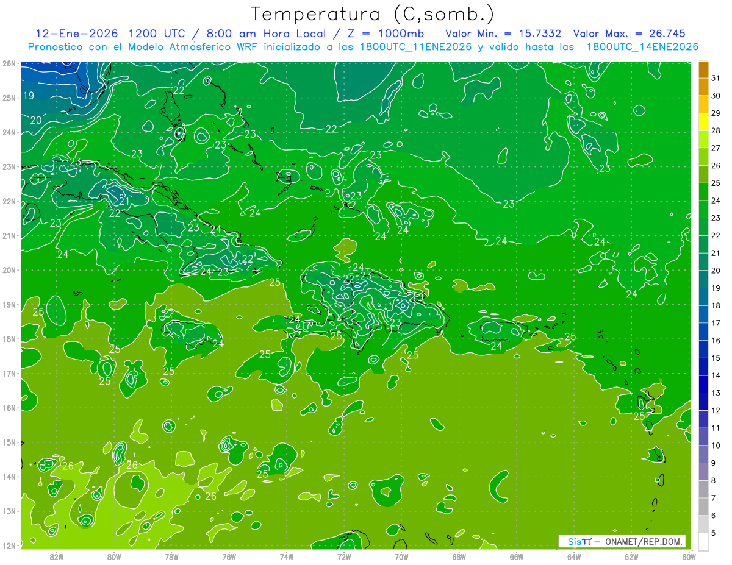Click the 'ONAMET/REP.DOM.' credit label
Viewport: 732px width, 565px height.
[644, 542]
